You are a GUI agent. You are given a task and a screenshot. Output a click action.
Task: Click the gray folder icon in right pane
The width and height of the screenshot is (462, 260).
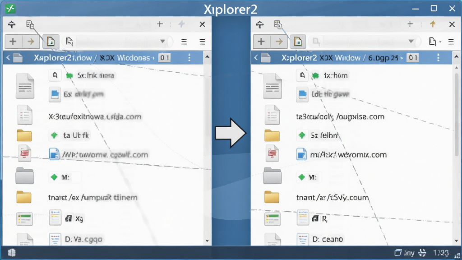pyautogui.click(x=272, y=176)
